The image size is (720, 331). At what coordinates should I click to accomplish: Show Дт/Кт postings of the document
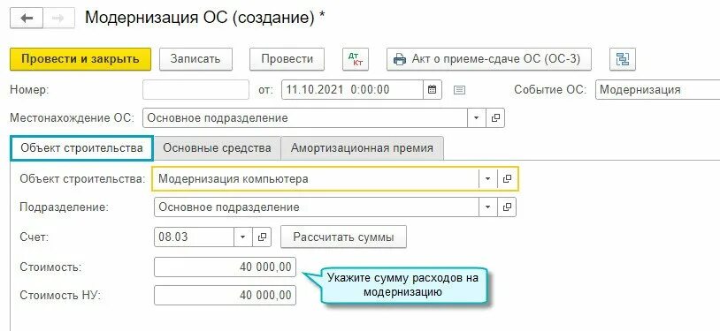click(356, 59)
